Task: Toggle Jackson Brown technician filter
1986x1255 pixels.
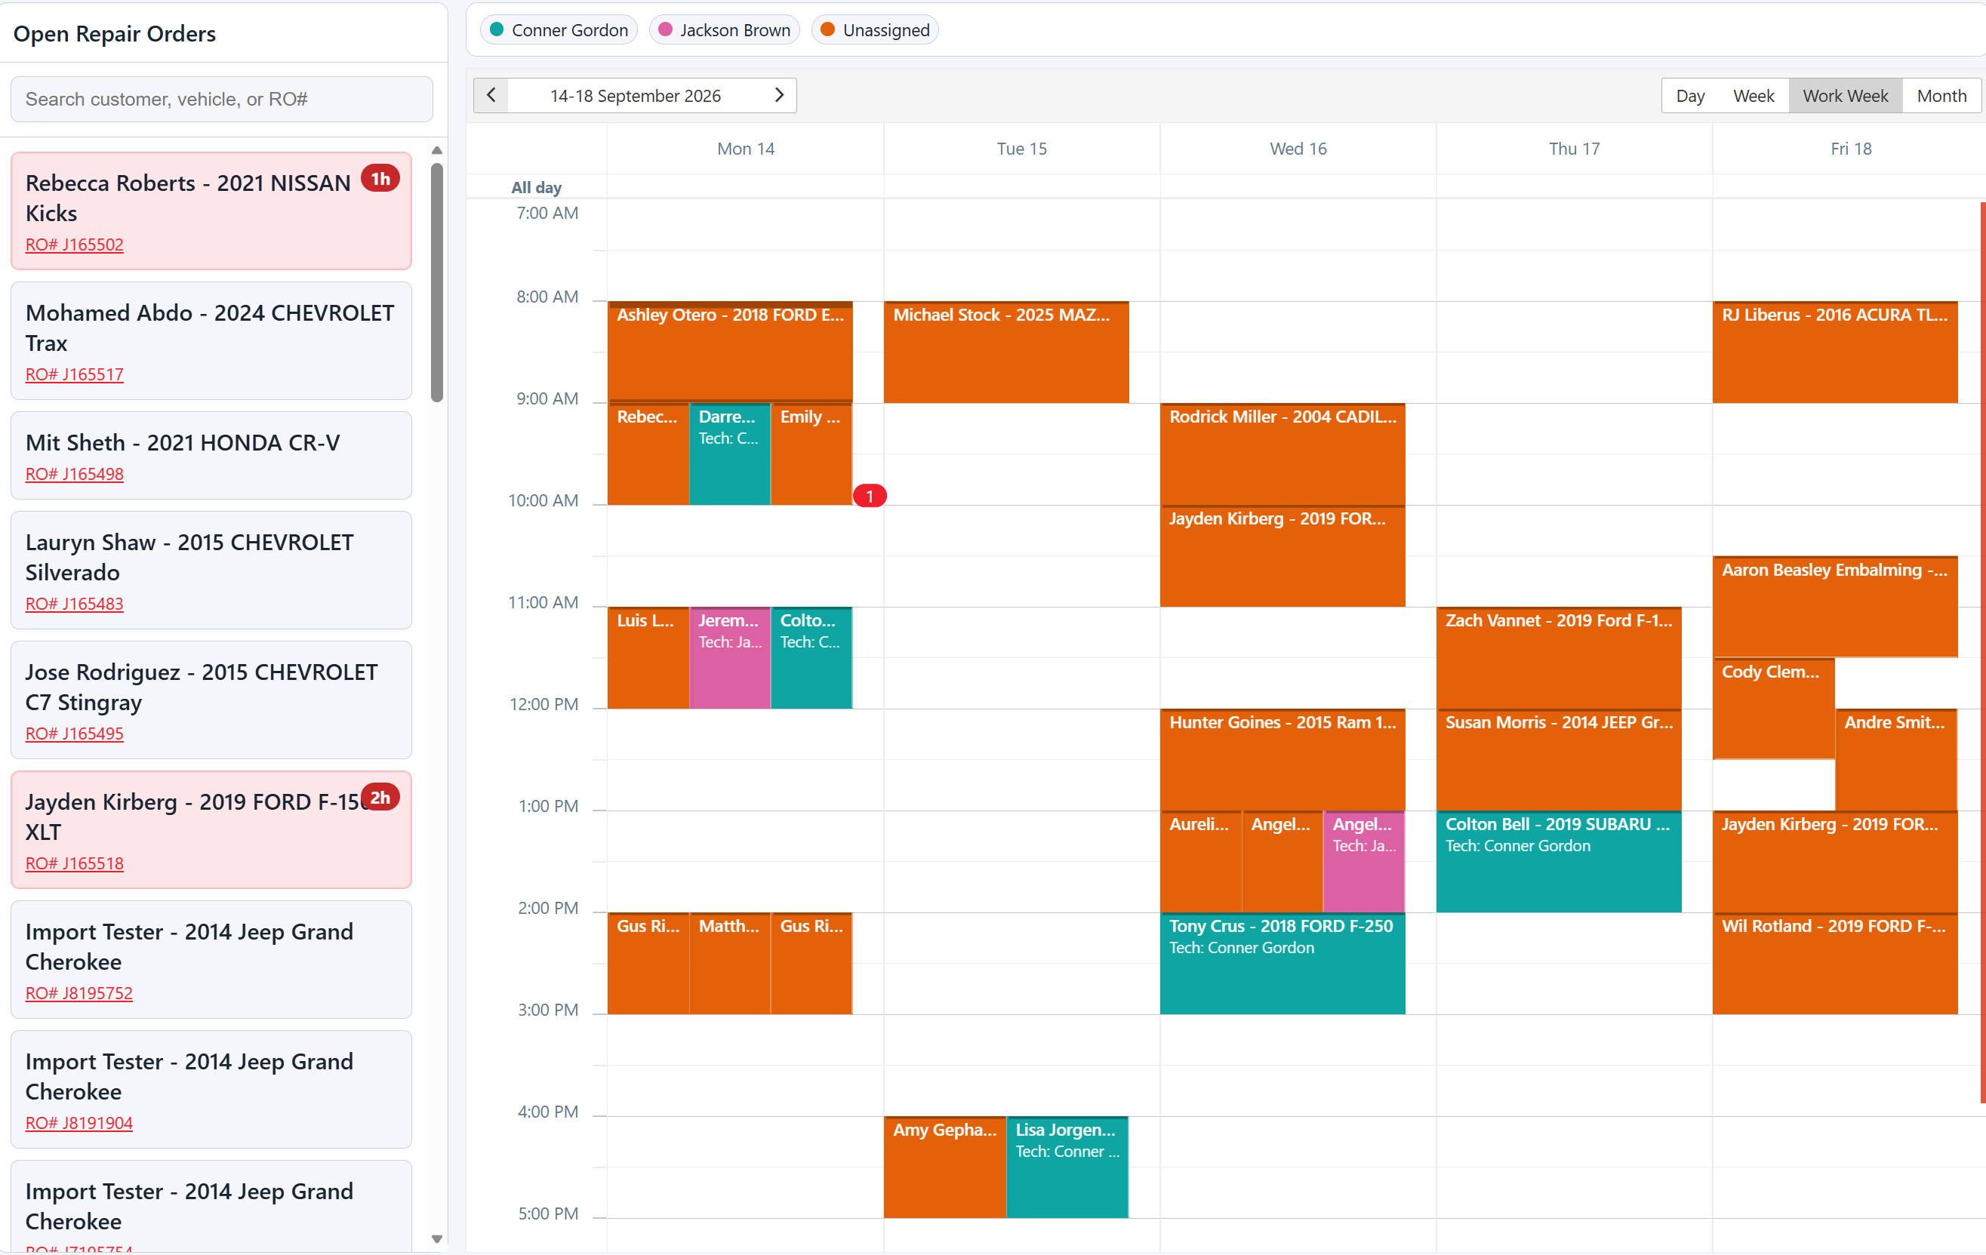Action: [x=723, y=30]
